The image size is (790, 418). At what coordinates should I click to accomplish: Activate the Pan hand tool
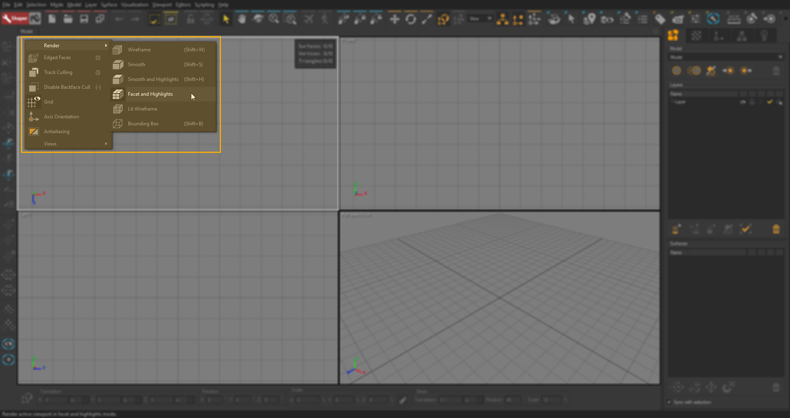click(x=242, y=18)
